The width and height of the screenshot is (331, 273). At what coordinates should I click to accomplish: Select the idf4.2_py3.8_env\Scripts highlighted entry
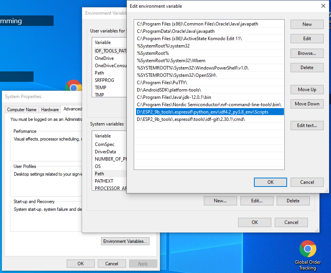(x=209, y=112)
